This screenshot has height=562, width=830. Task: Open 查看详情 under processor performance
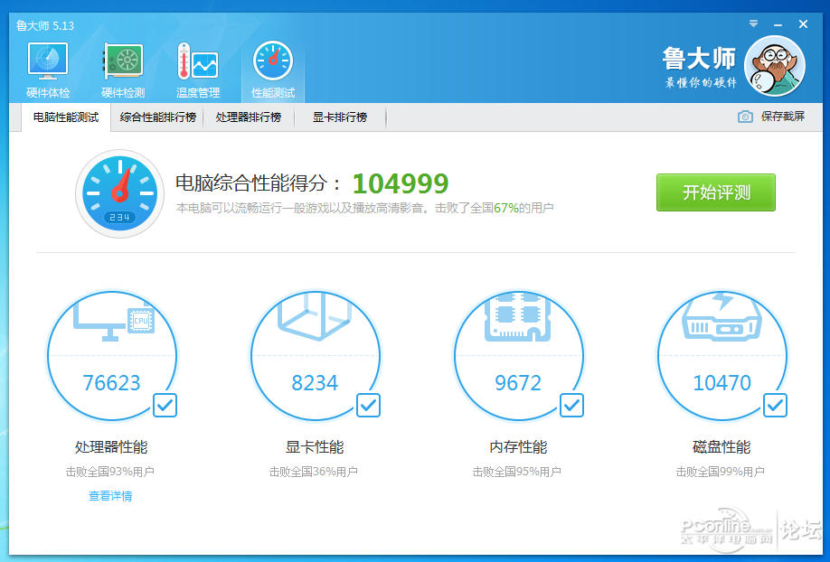click(112, 496)
